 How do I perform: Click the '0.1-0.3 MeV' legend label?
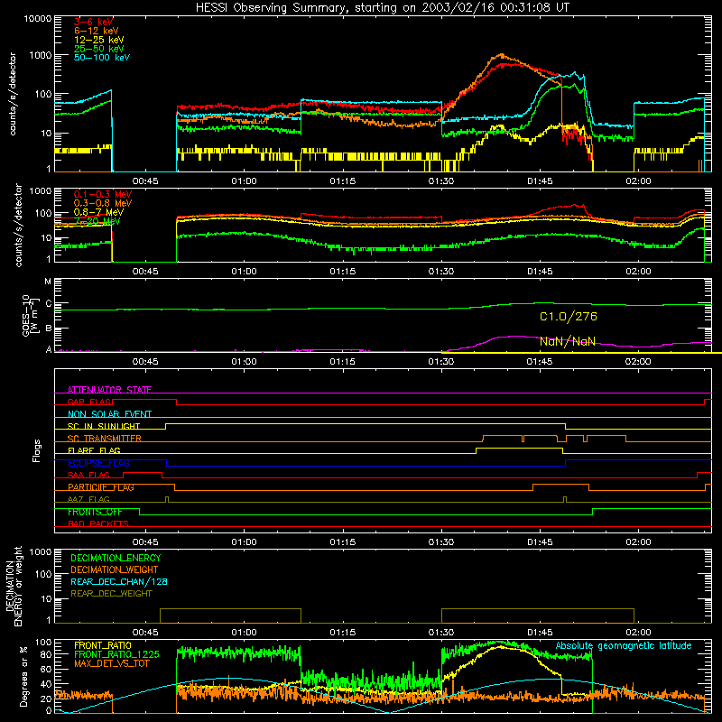coord(103,194)
